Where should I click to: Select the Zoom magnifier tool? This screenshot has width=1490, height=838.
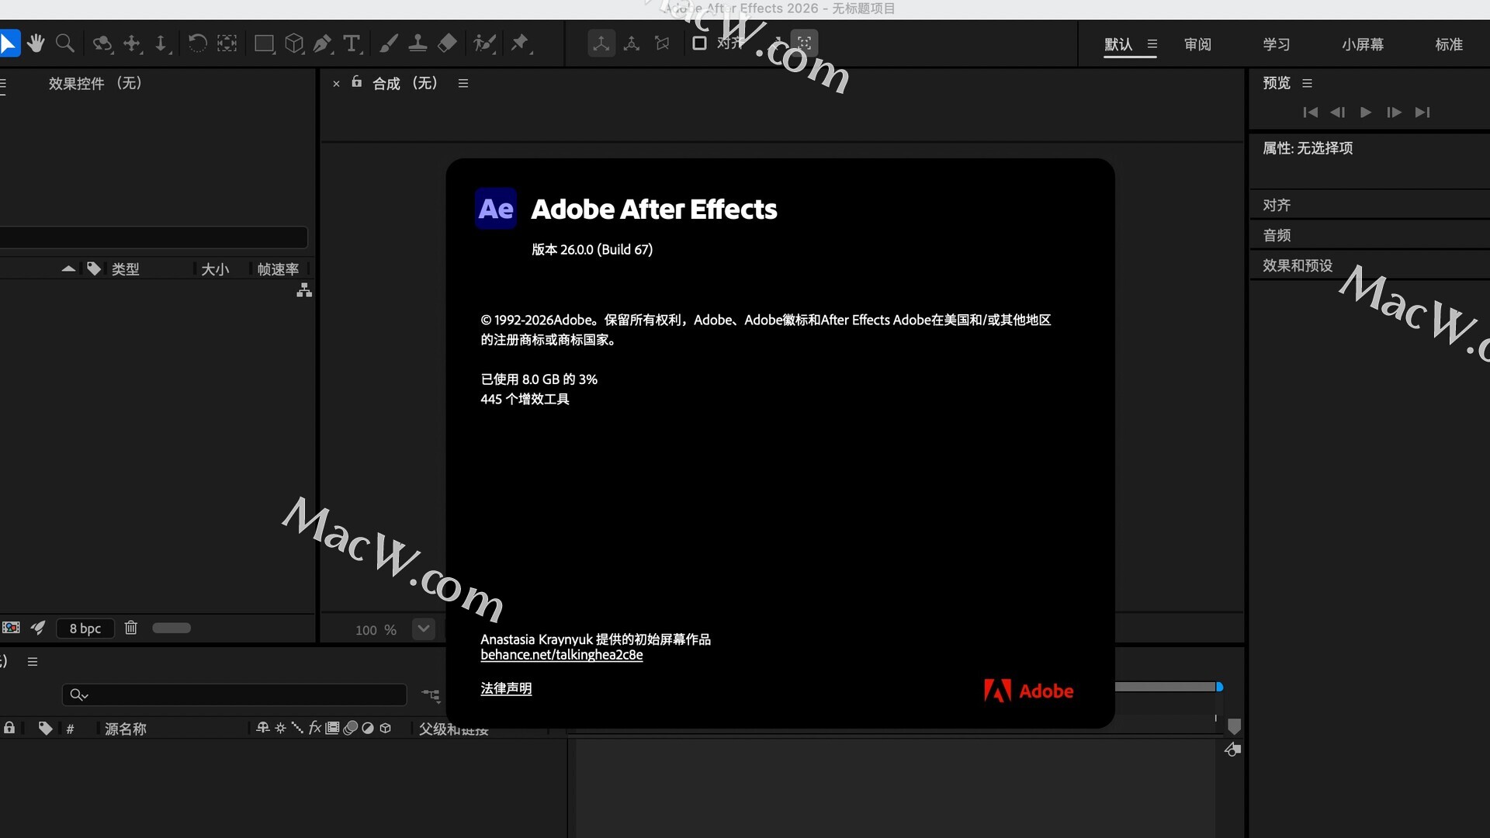65,43
